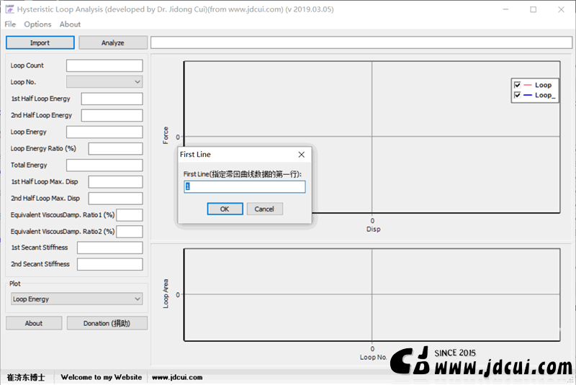Click Equivalent ViscousDamp. Ratio2 field
This screenshot has height=385, width=576.
point(130,232)
